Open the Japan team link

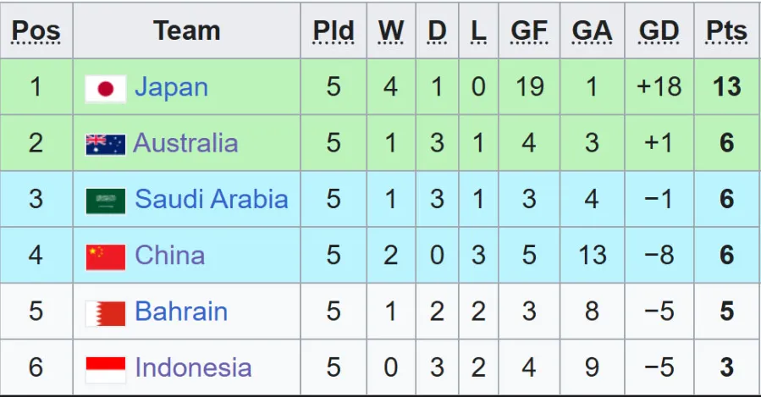(171, 87)
